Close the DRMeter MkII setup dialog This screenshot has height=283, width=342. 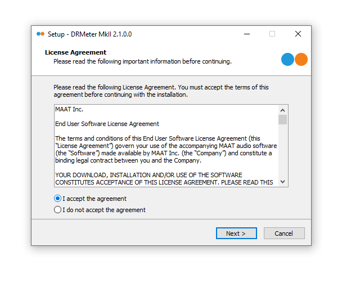(x=298, y=34)
